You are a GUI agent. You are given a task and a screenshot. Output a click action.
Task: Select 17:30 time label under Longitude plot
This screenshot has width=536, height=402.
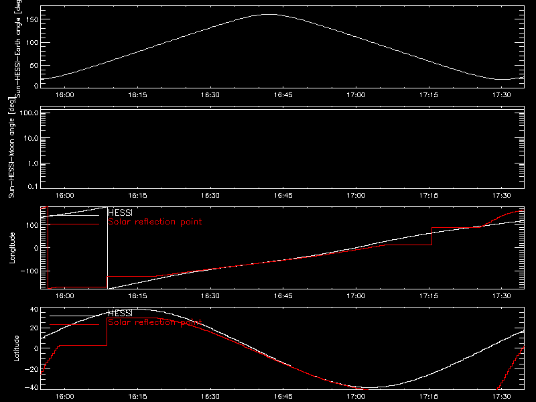click(501, 296)
